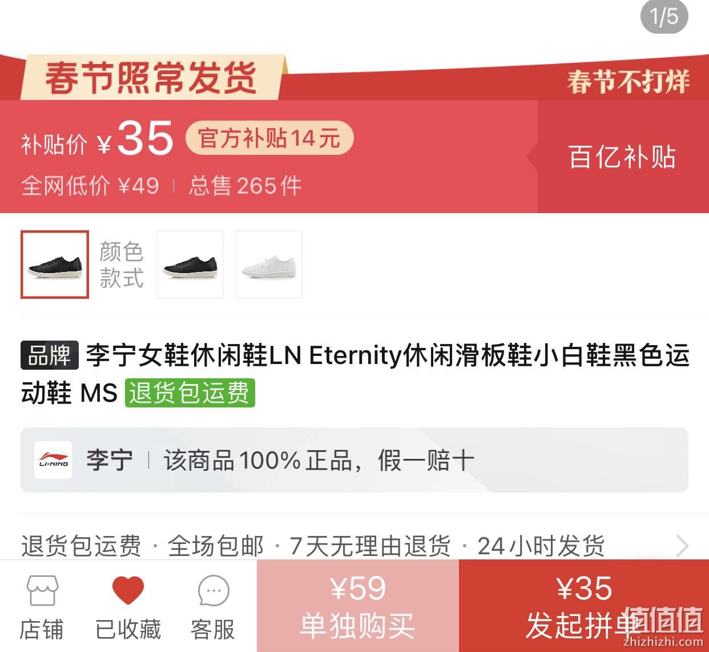Open the 百亿补贴 promotion panel
Image resolution: width=709 pixels, height=652 pixels.
coord(622,157)
